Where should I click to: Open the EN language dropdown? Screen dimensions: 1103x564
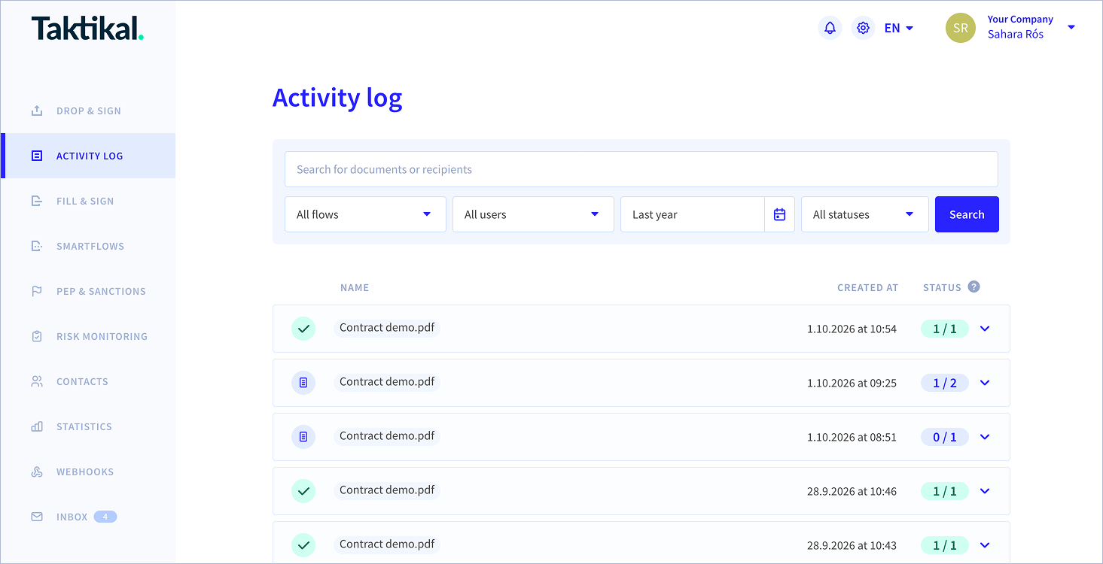(899, 29)
